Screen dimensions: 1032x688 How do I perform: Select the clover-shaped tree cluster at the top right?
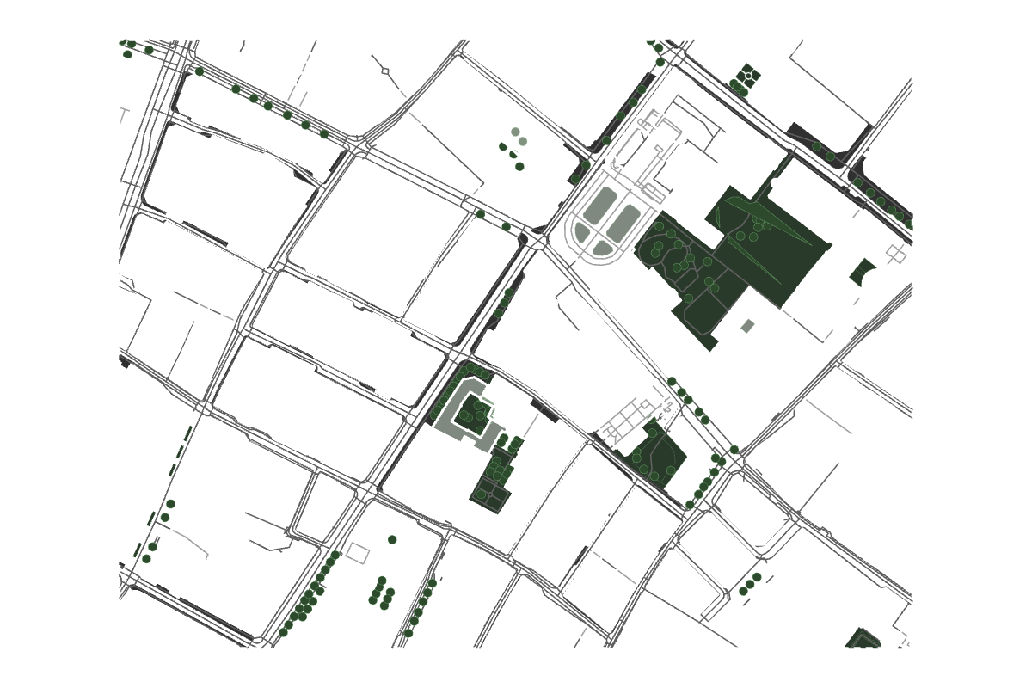748,75
